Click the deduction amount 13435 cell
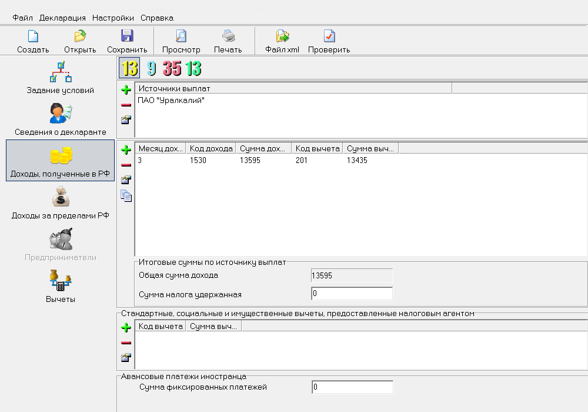This screenshot has width=588, height=412. coord(357,160)
